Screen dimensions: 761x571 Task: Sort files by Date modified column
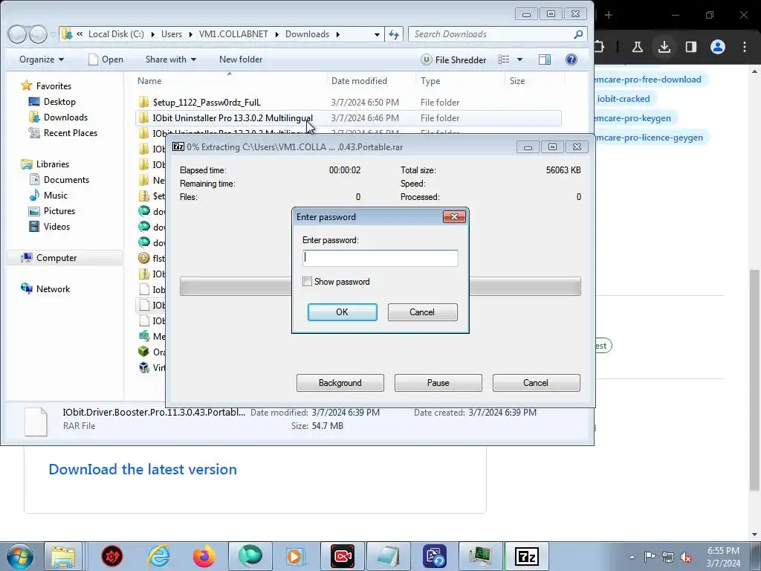pyautogui.click(x=359, y=81)
